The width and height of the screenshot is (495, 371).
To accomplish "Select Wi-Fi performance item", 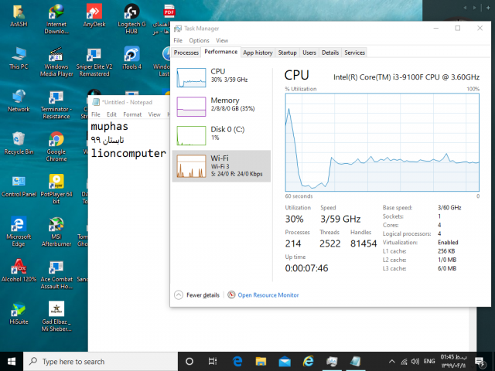I will point(221,166).
